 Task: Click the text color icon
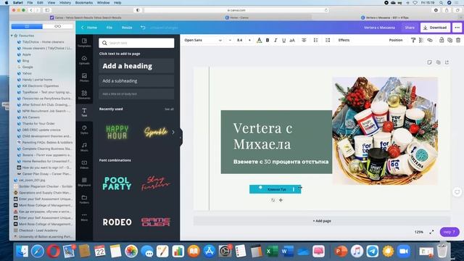260,41
